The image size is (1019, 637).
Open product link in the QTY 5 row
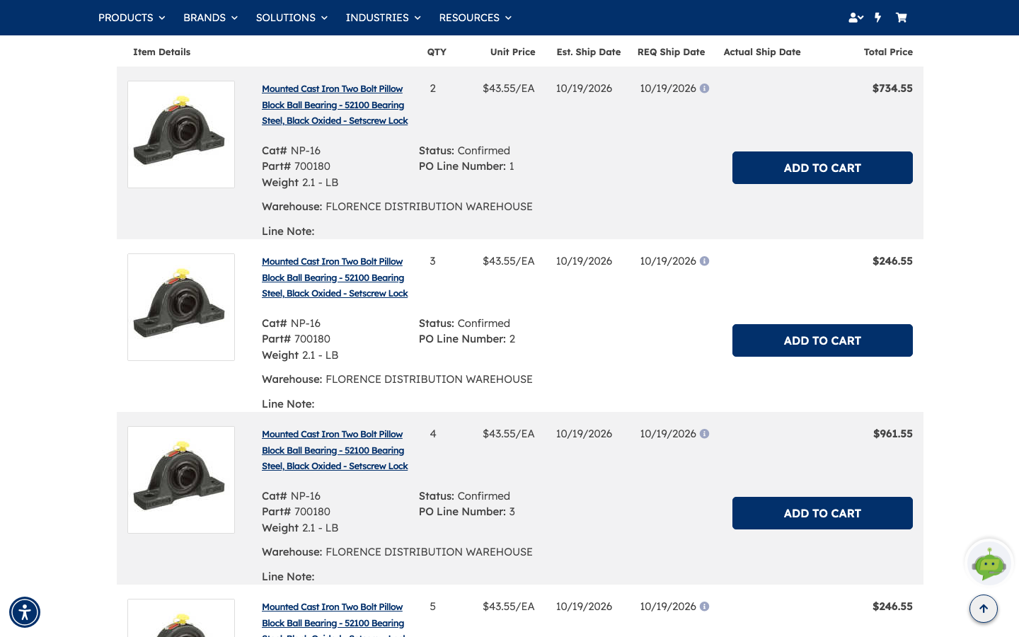pos(335,619)
